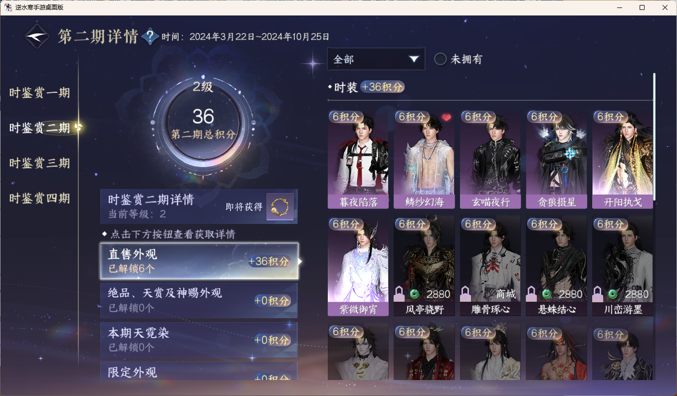The height and width of the screenshot is (396, 677).
Task: Switch to 时鉴赏三期 tab
Action: point(39,163)
